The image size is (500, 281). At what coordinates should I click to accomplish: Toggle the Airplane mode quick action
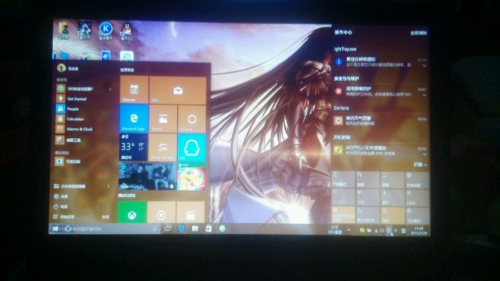[417, 215]
